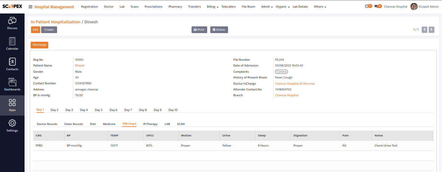The image size is (442, 172).
Task: Switch to the Day 5 tab
Action: pos(99,110)
